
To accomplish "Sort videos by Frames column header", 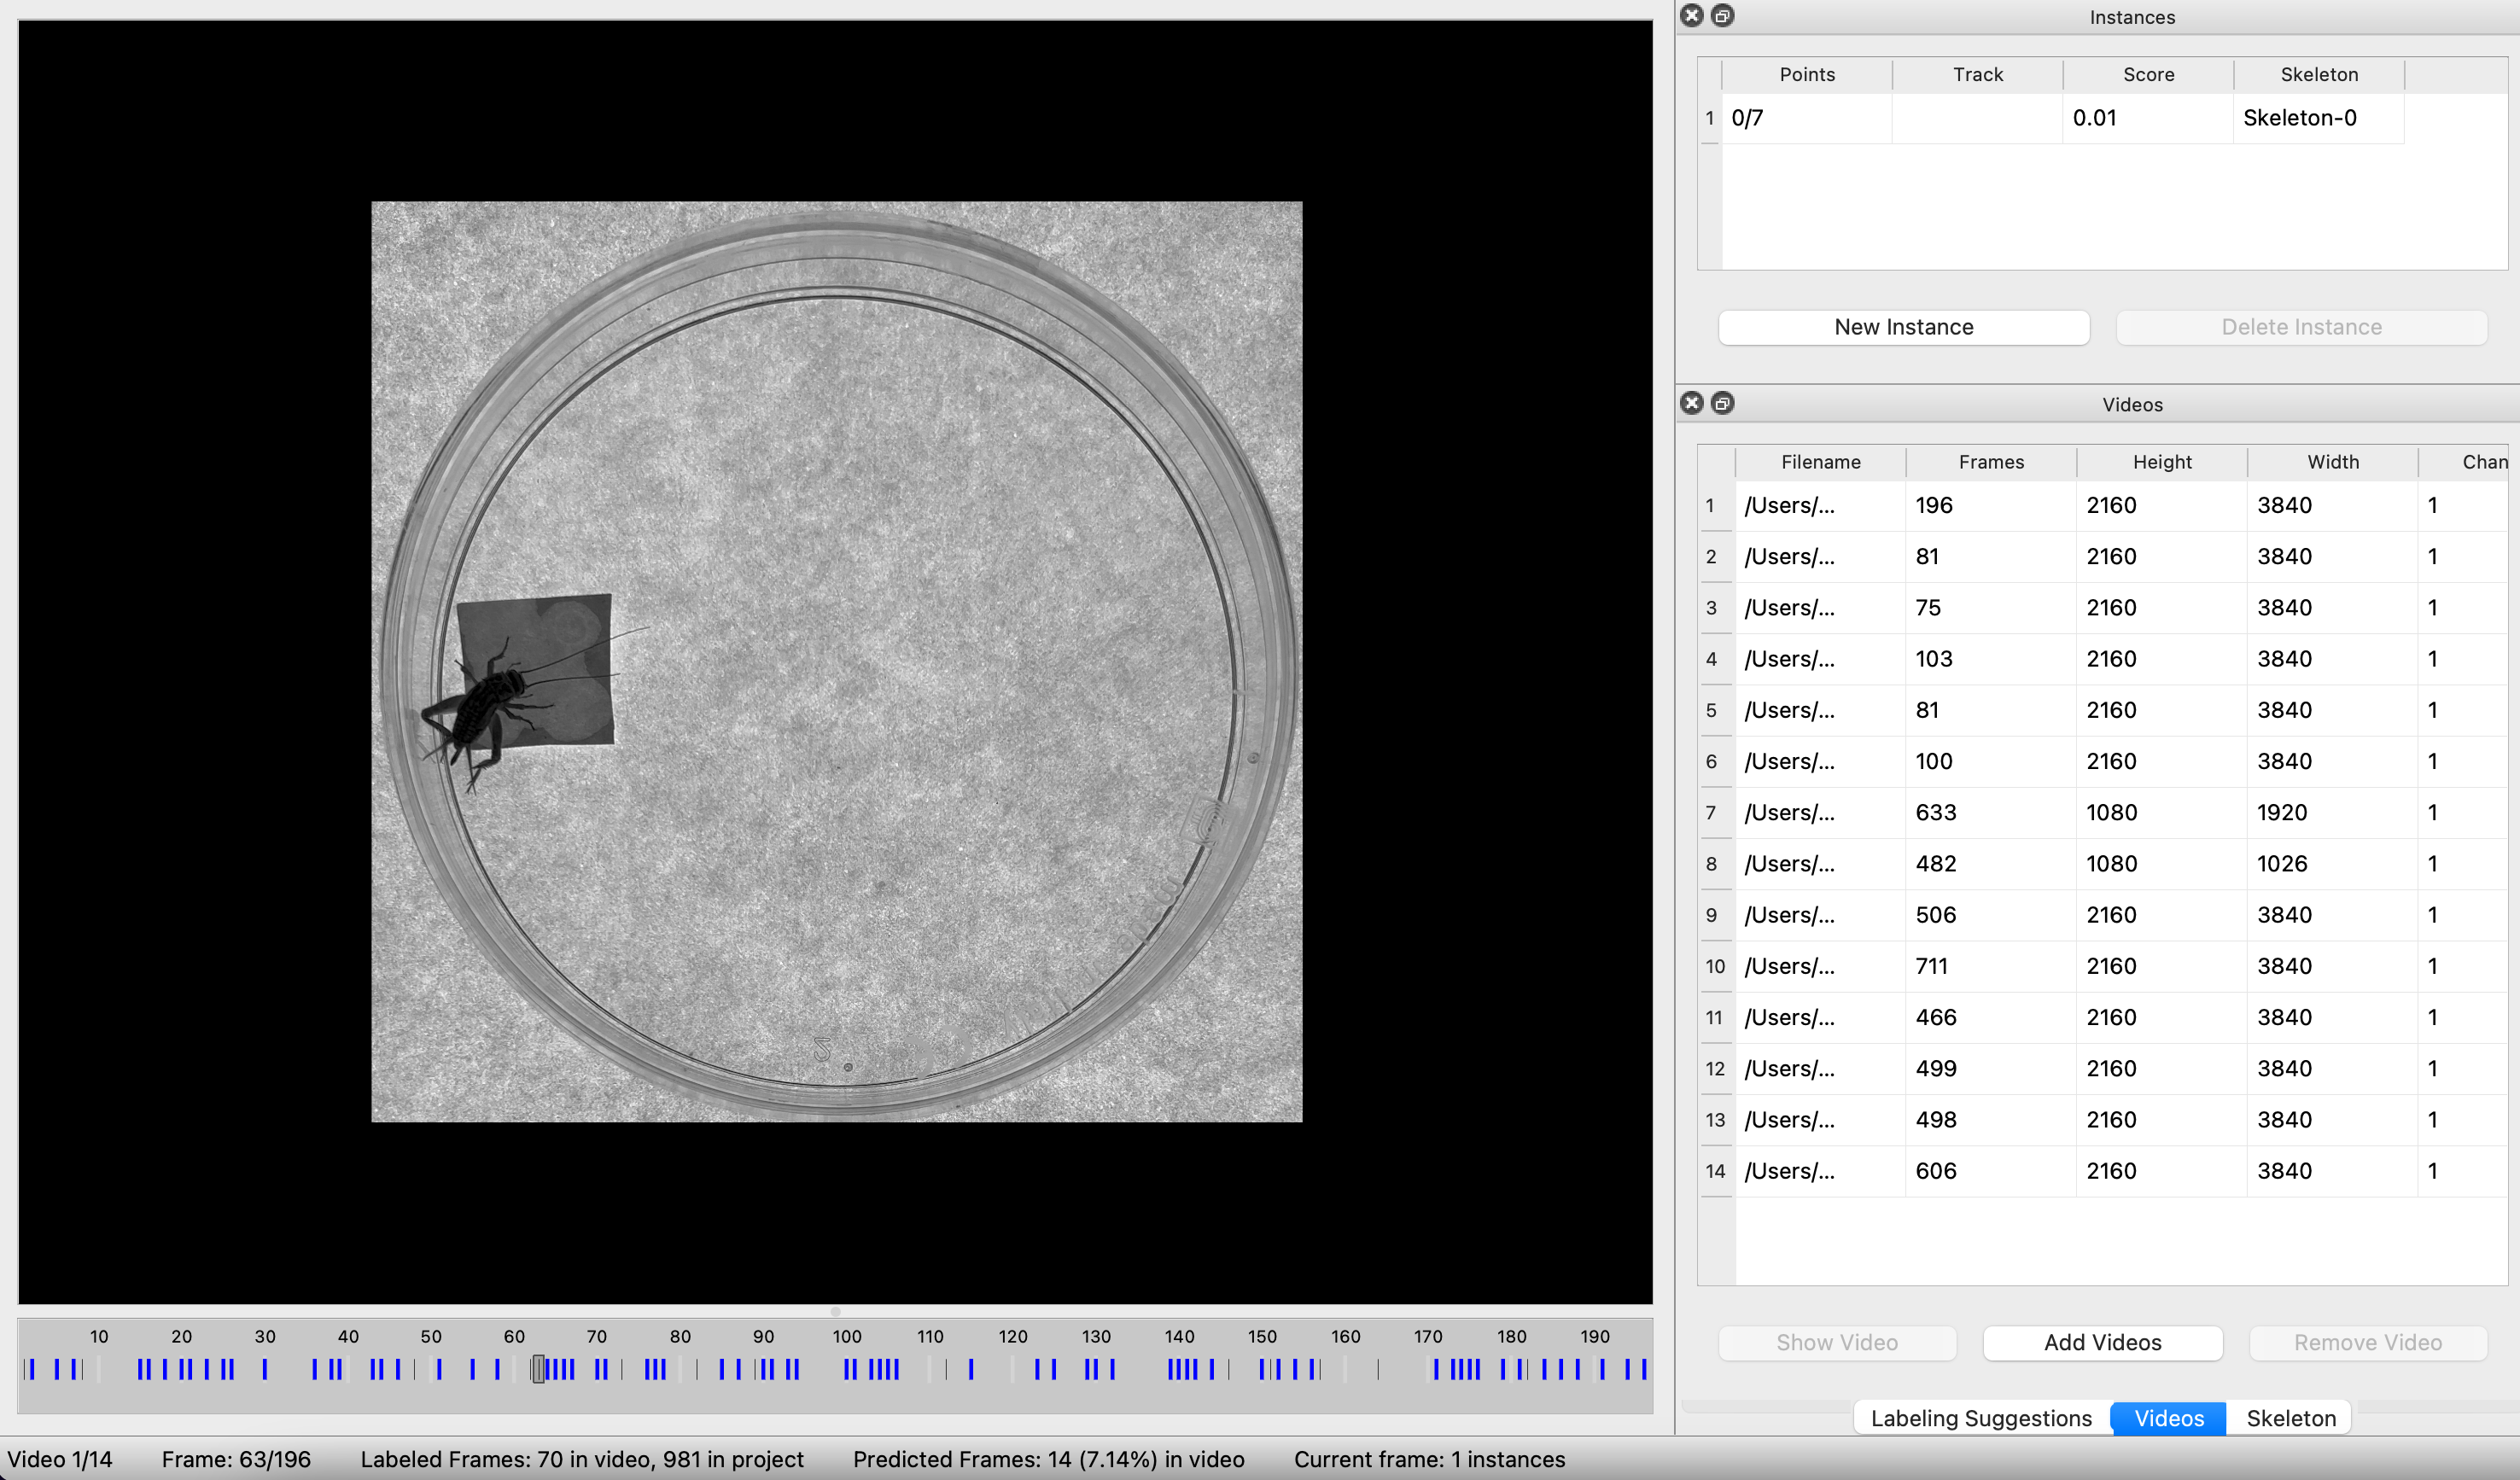I will click(x=1991, y=462).
